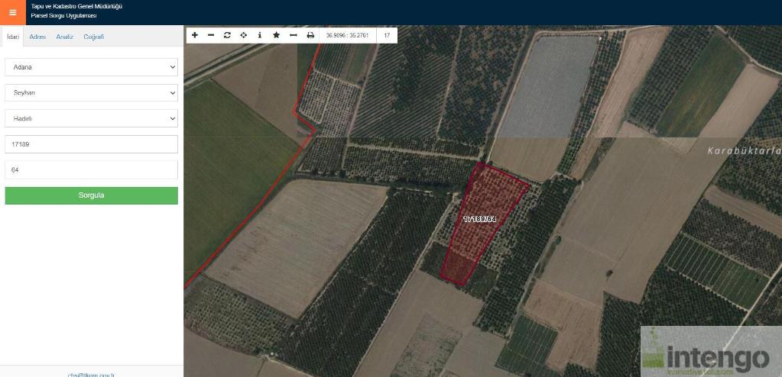Print the map with the printer icon
The height and width of the screenshot is (377, 782).
pyautogui.click(x=310, y=35)
